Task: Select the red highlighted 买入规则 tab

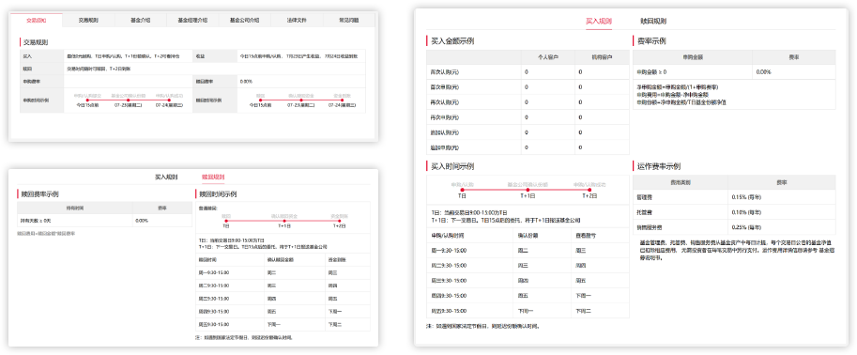Action: click(599, 22)
